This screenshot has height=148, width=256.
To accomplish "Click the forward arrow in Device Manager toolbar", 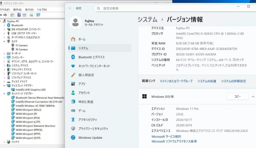I will coord(5,15).
